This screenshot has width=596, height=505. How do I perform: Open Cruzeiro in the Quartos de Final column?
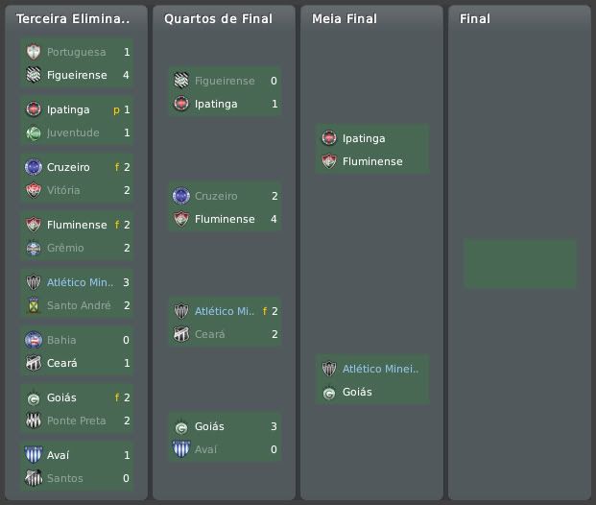pos(216,196)
